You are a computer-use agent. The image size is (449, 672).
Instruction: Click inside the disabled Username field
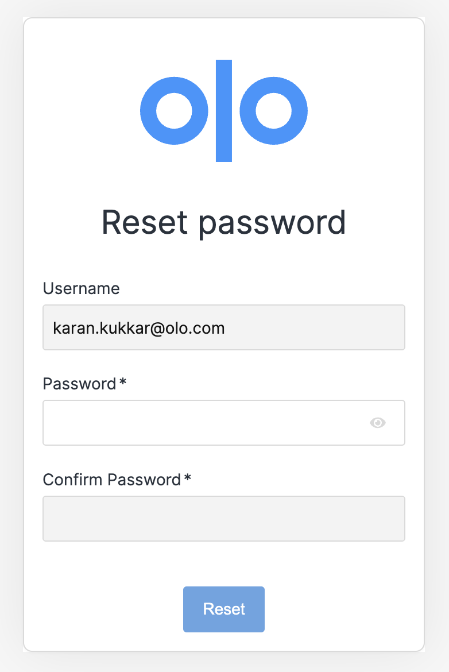[224, 327]
